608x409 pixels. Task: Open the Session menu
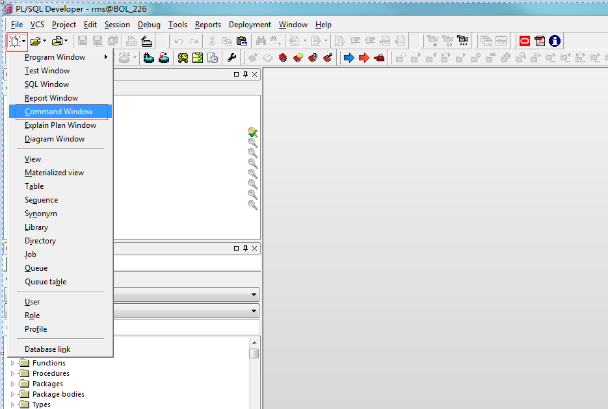pyautogui.click(x=117, y=25)
